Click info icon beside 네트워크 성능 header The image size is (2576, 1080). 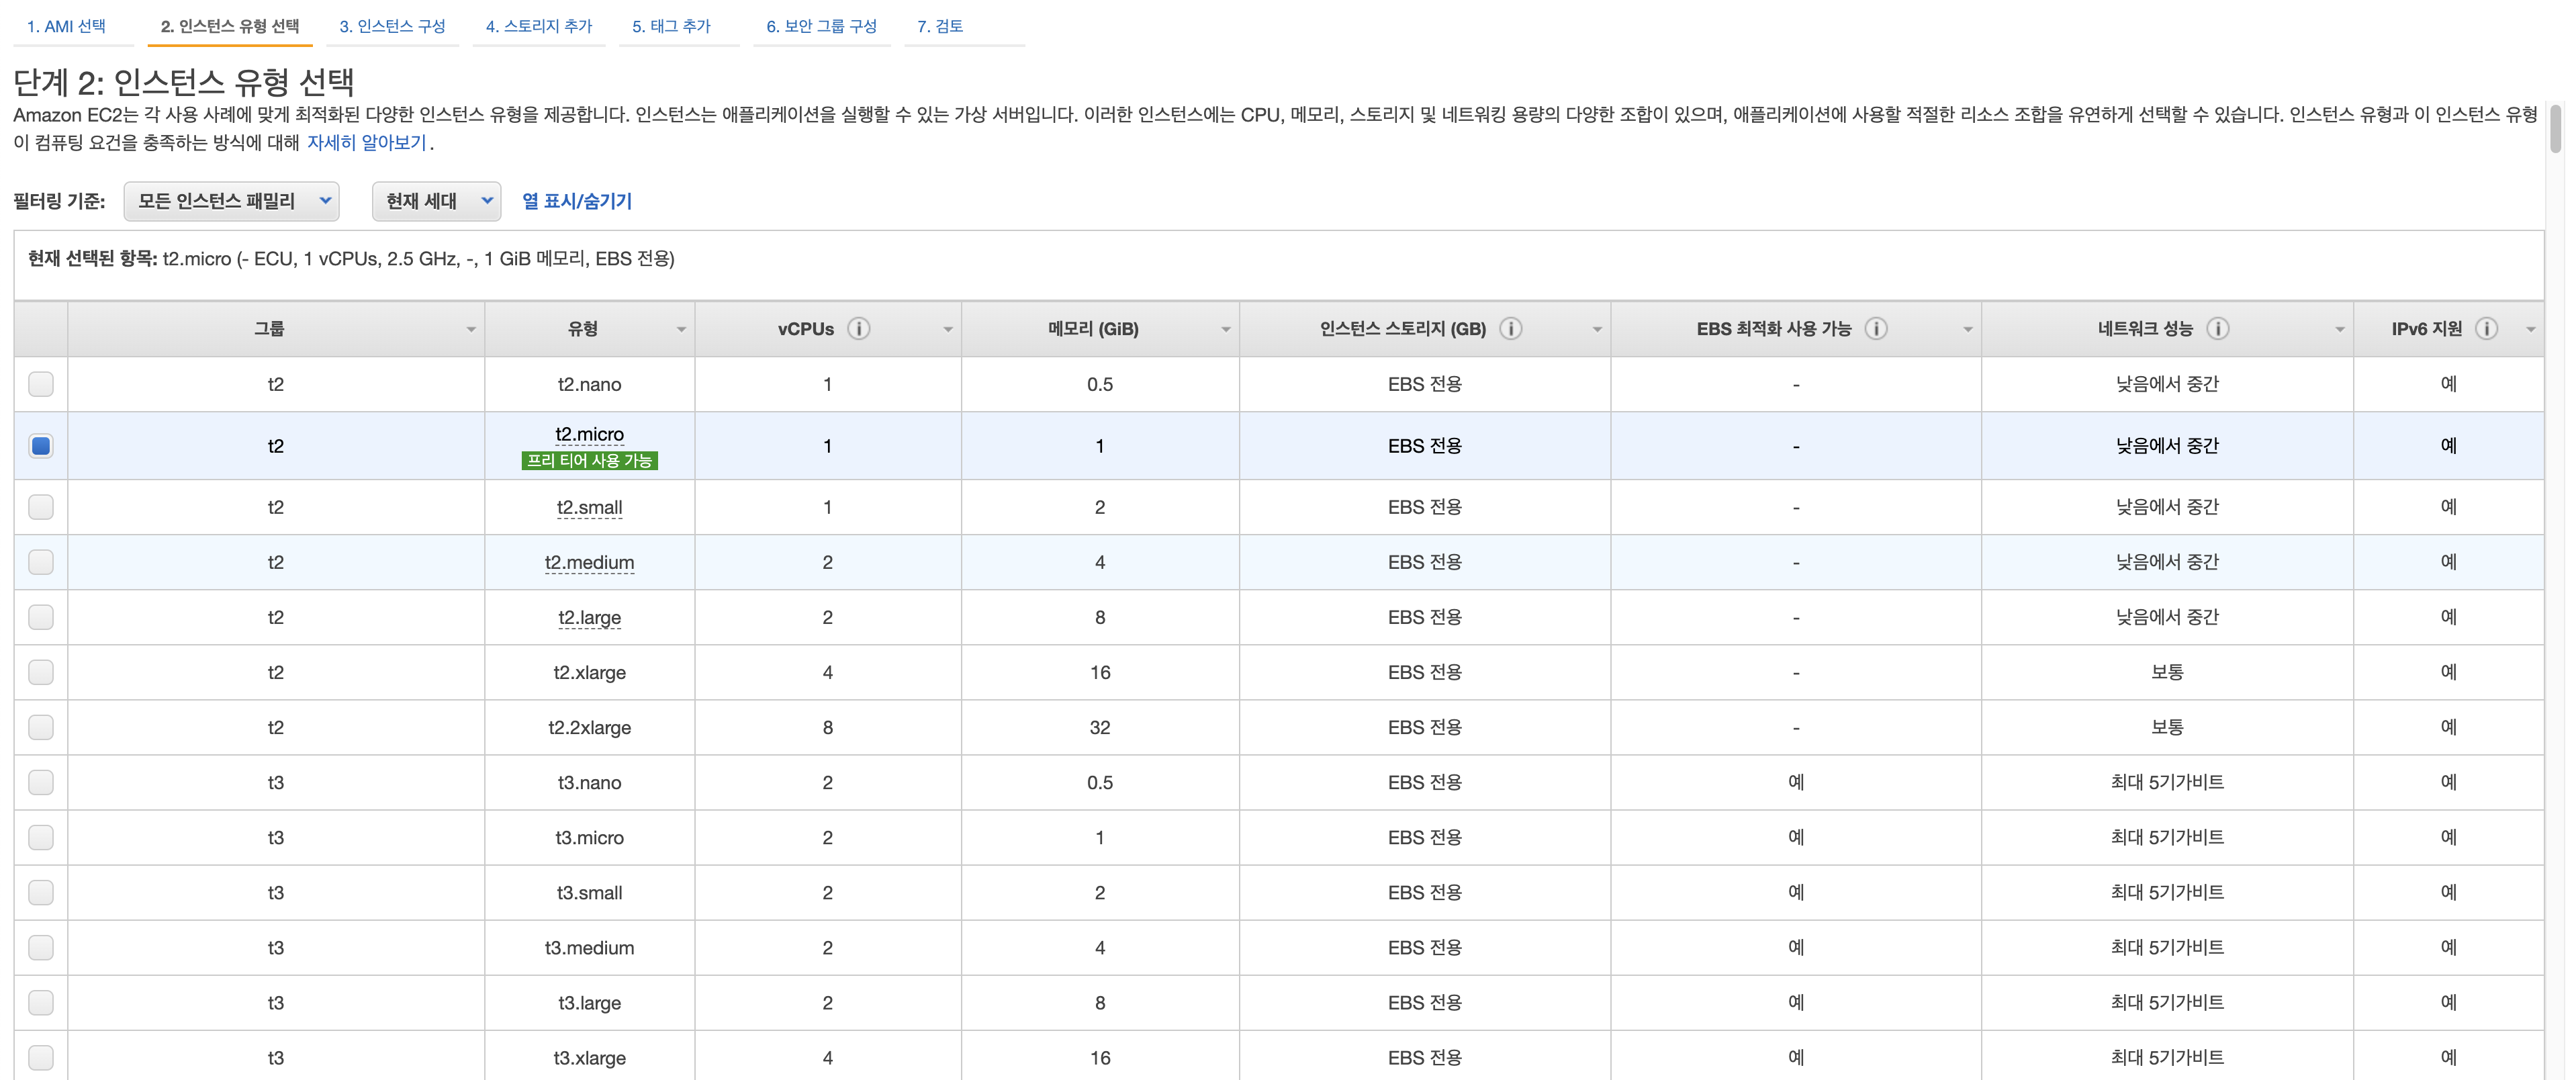pos(2217,329)
